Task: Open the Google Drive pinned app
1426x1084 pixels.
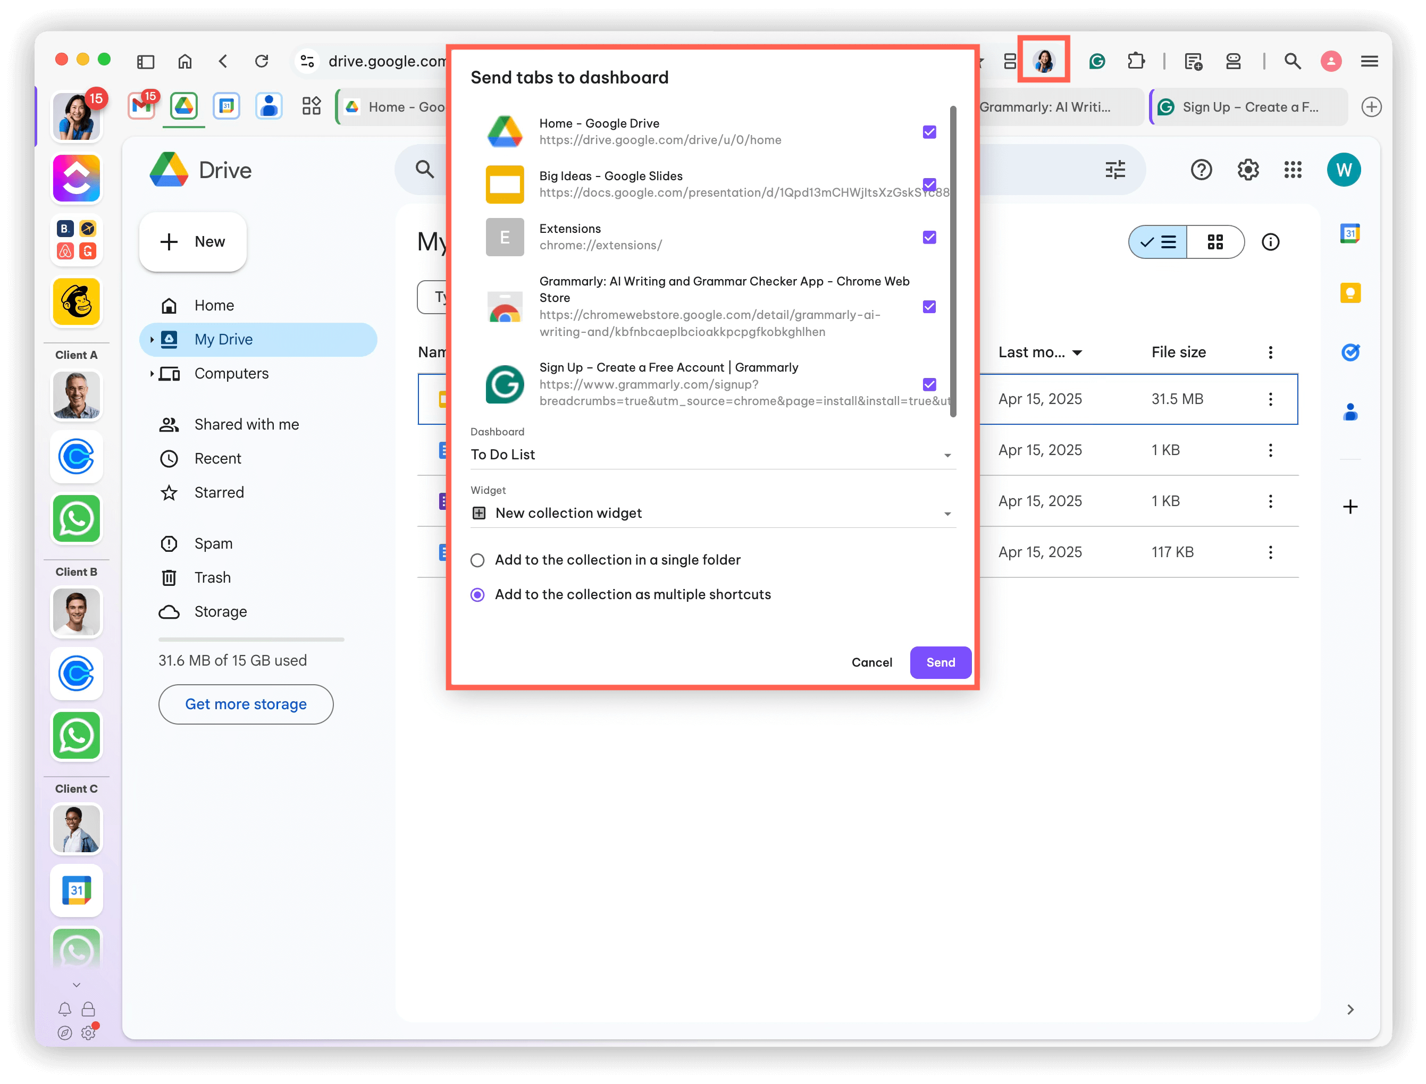Action: tap(184, 106)
